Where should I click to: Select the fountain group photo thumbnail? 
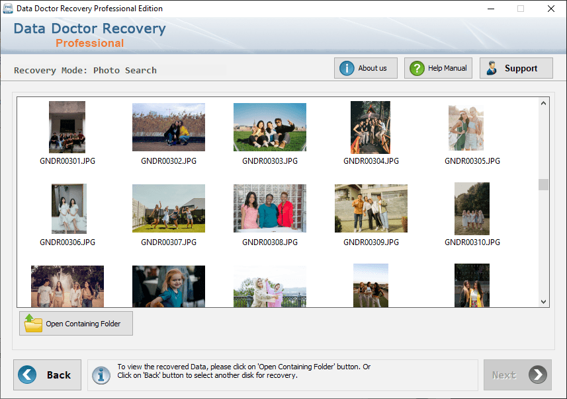coord(67,286)
